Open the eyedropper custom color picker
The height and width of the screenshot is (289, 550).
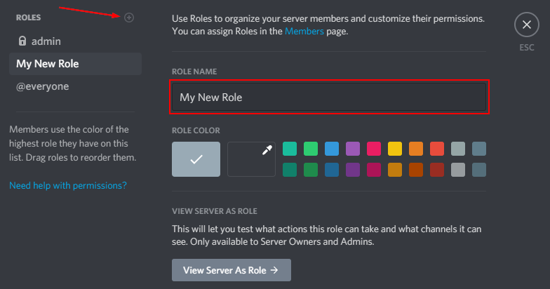(251, 159)
